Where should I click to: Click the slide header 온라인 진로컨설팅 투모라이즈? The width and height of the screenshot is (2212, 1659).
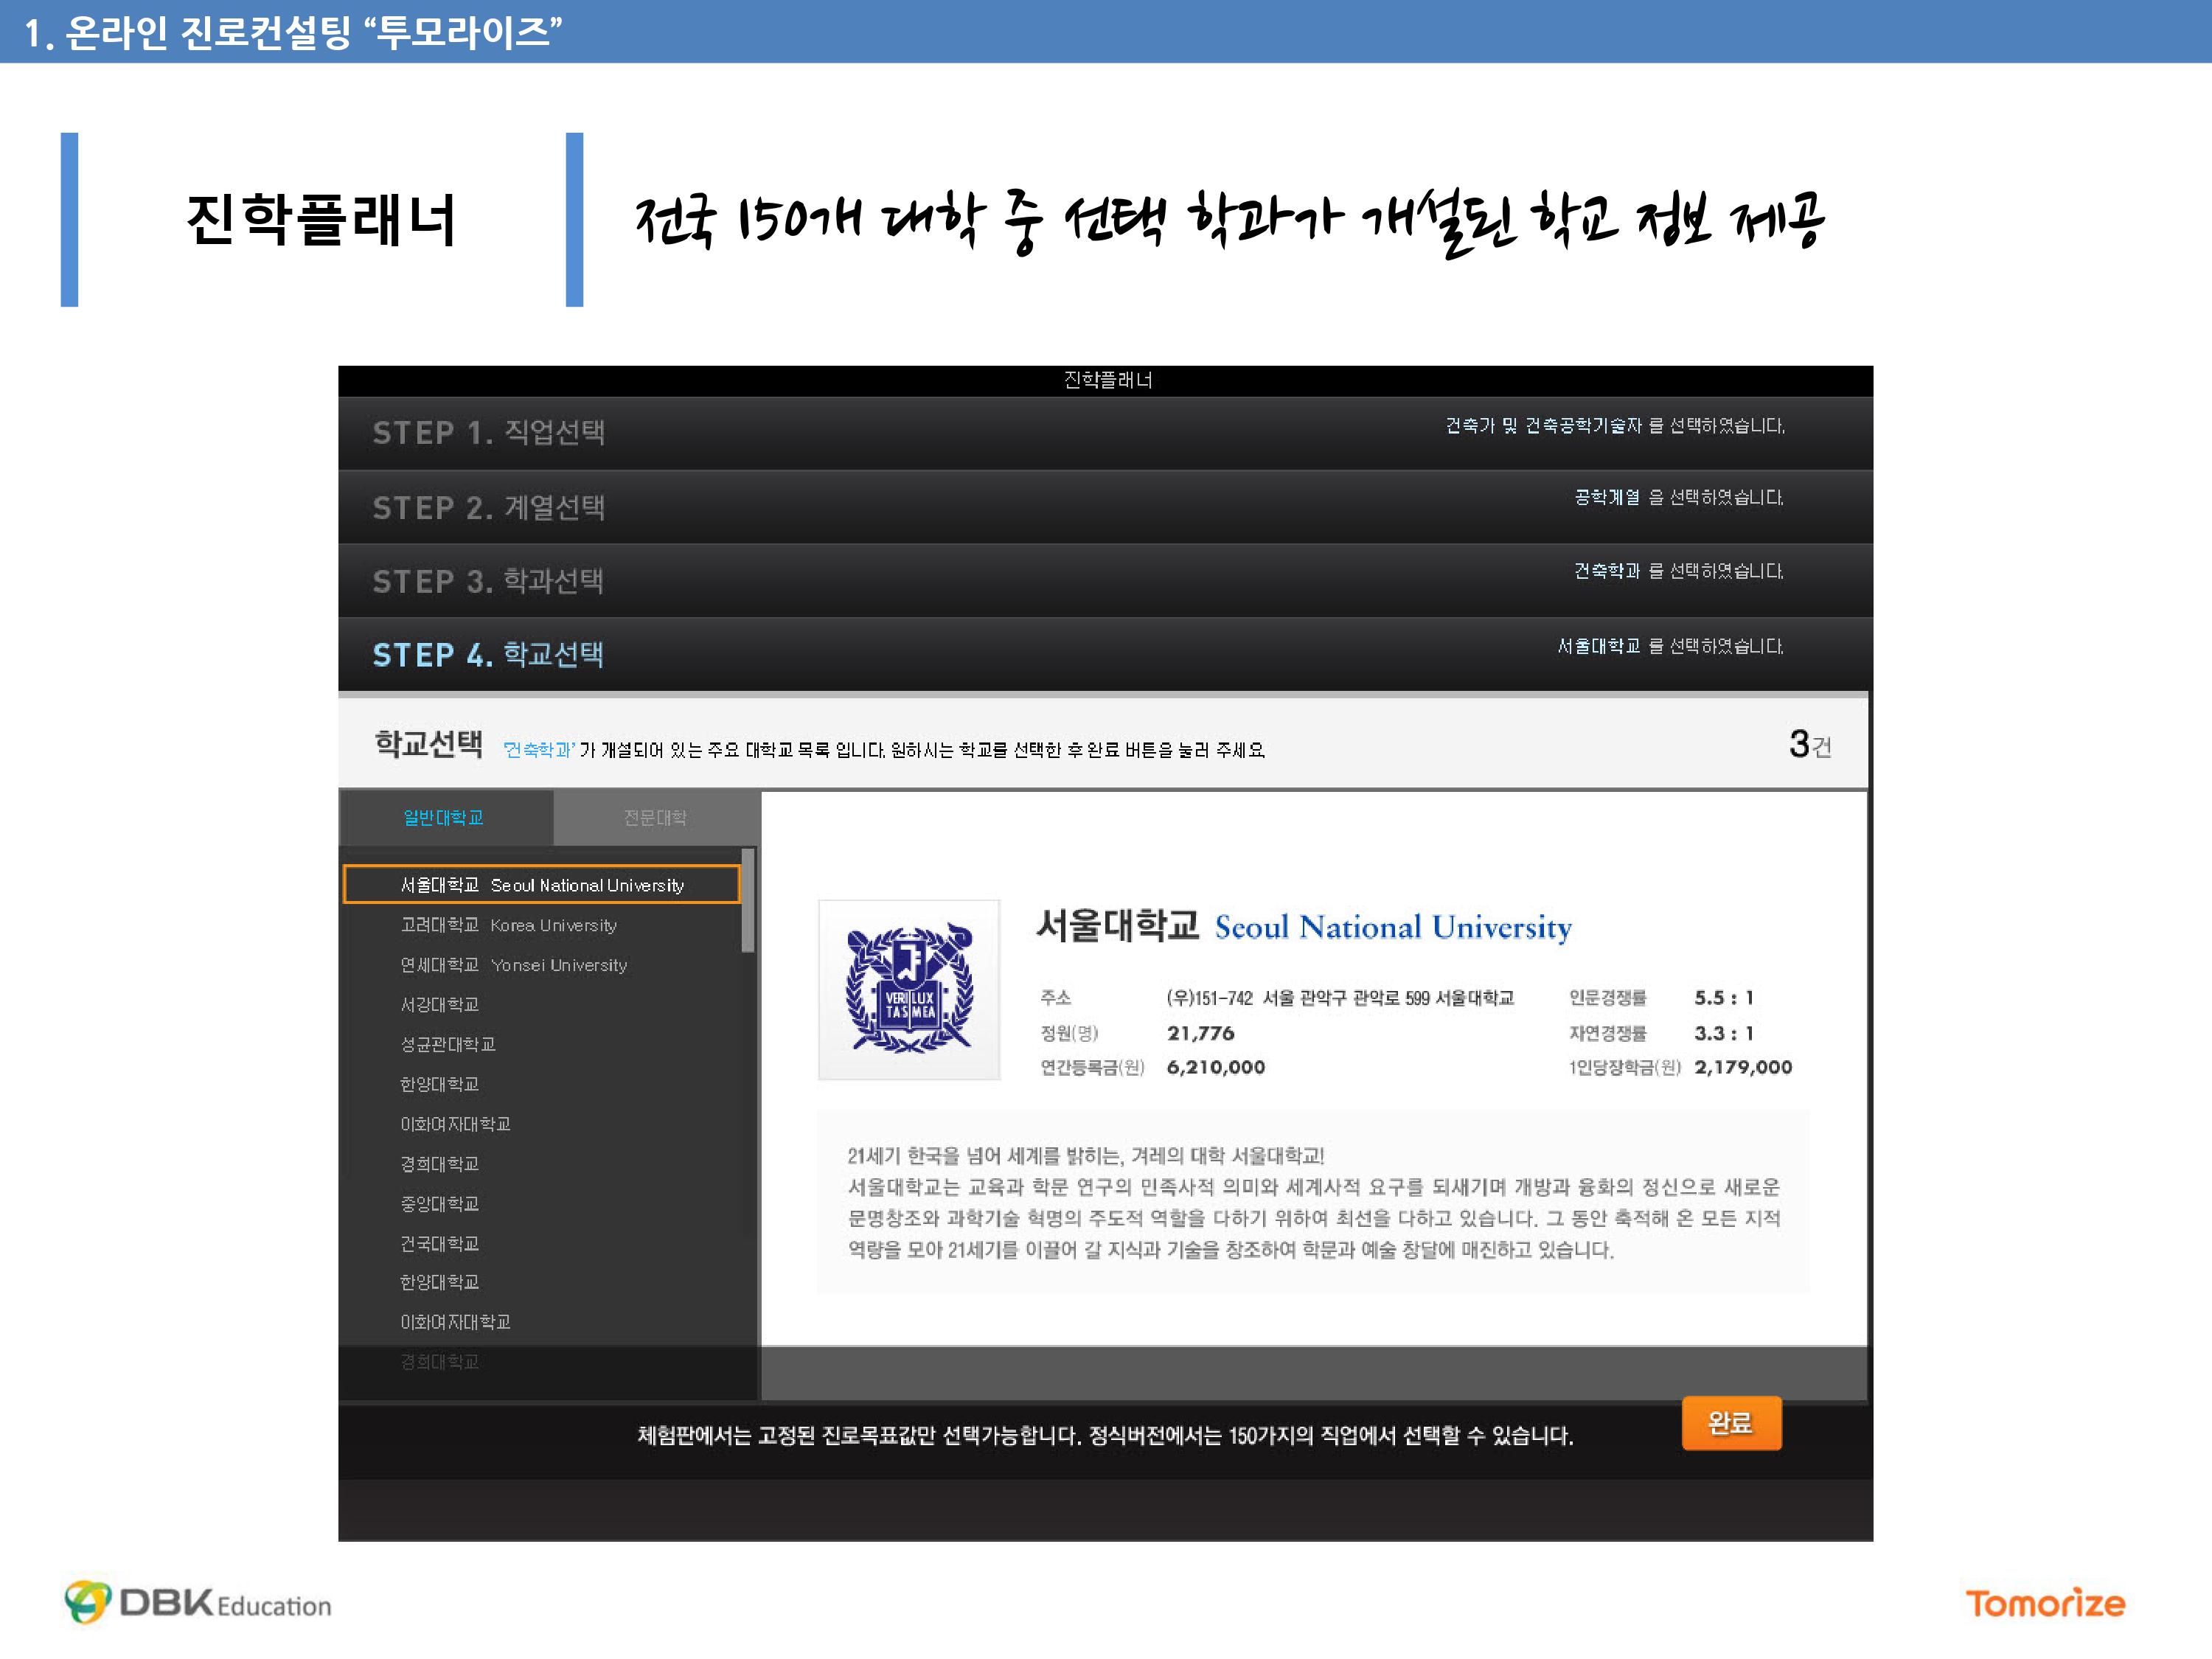[293, 32]
